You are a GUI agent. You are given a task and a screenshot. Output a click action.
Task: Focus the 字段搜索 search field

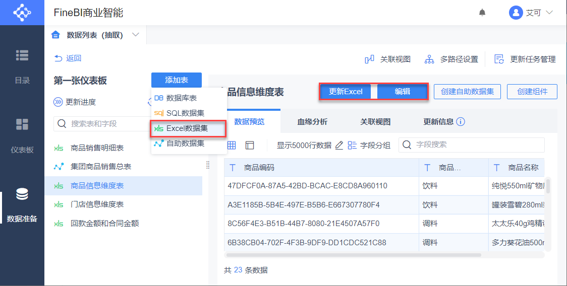click(x=472, y=145)
